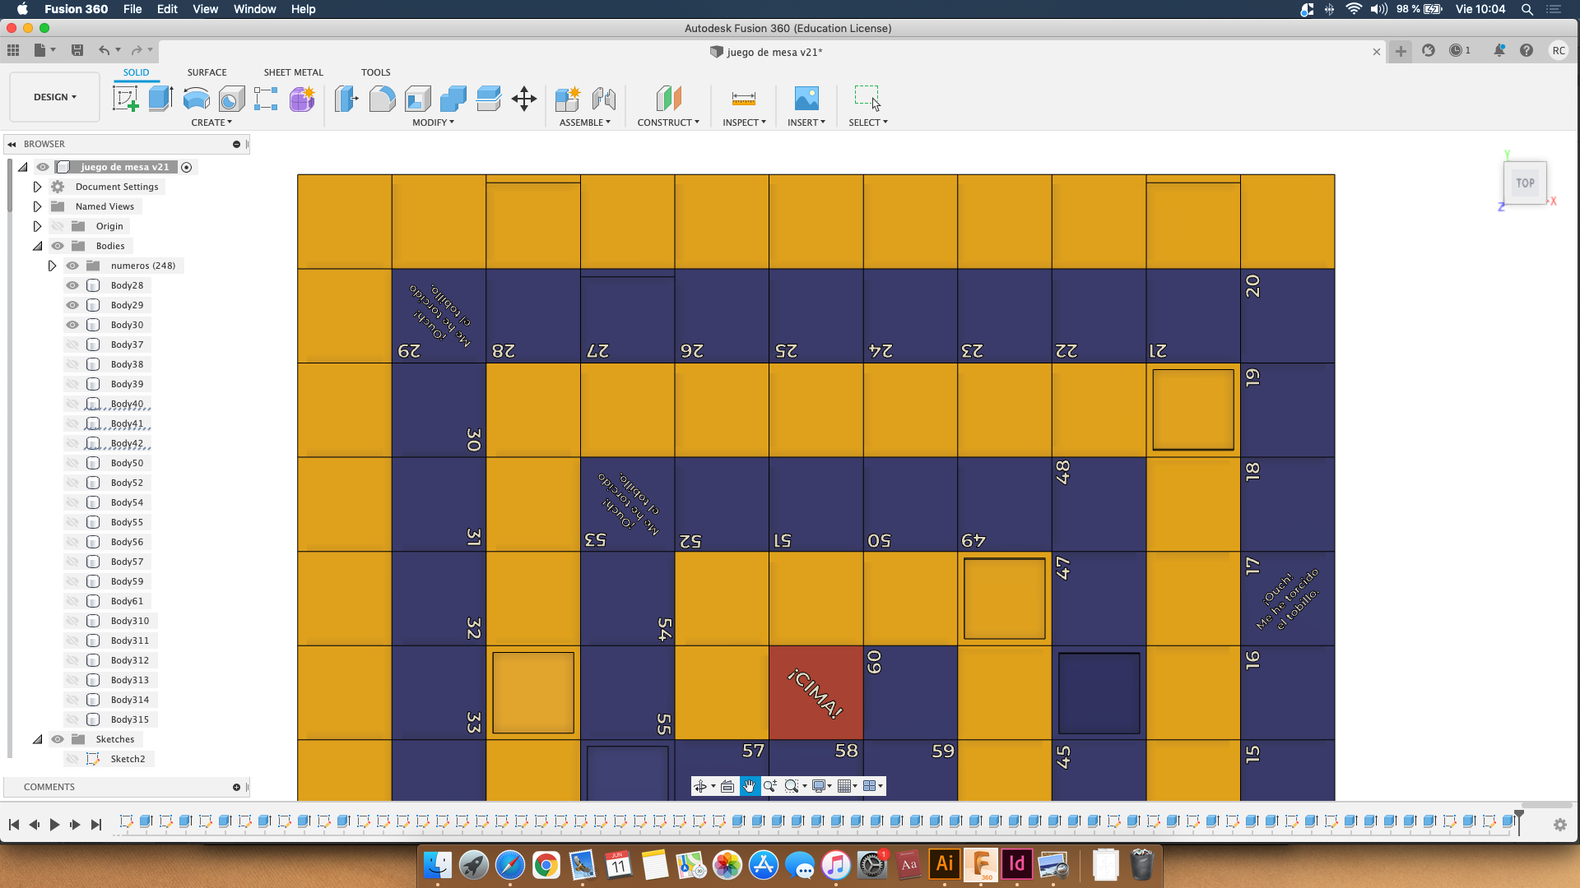Click the Create dropdown in toolbar
The width and height of the screenshot is (1580, 888).
210,123
